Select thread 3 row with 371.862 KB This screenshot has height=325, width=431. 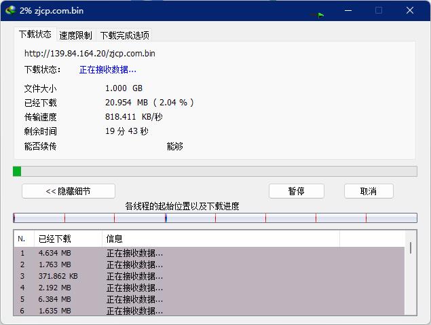click(x=136, y=276)
